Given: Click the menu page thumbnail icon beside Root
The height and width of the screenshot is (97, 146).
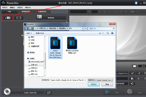Looking at the screenshot, I should pos(134,66).
